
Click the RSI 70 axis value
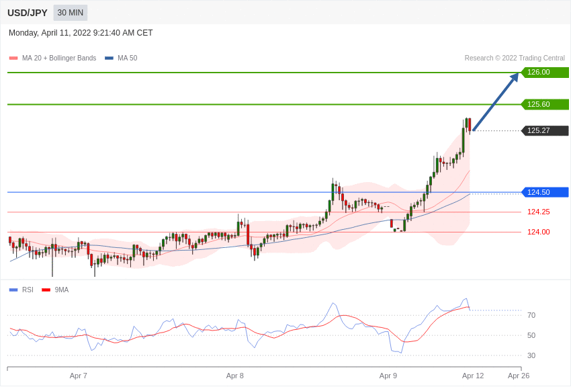tap(531, 315)
